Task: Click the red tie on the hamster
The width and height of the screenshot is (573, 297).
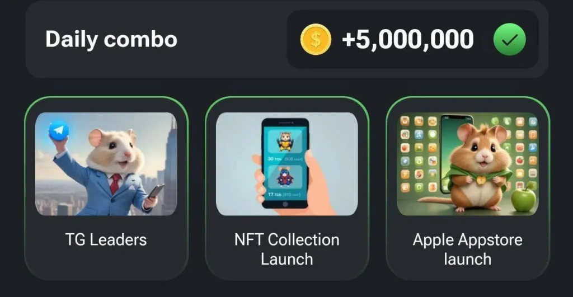Action: [115, 184]
